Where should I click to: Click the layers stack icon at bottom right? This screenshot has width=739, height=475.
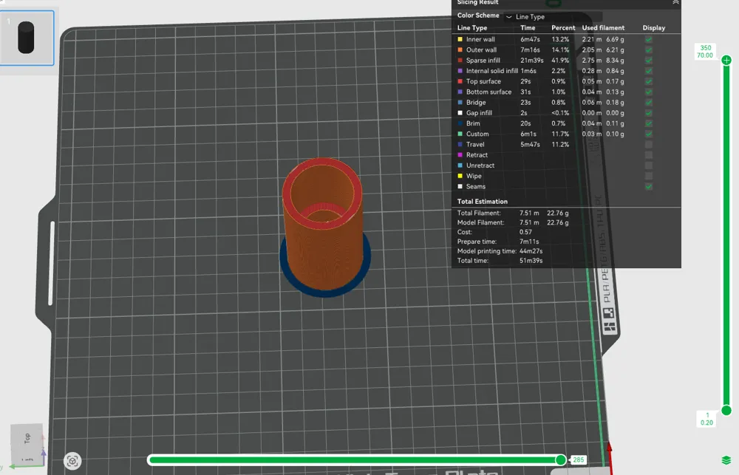point(726,460)
